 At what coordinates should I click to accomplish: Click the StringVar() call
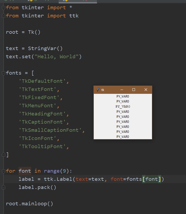pyautogui.click(x=45, y=48)
